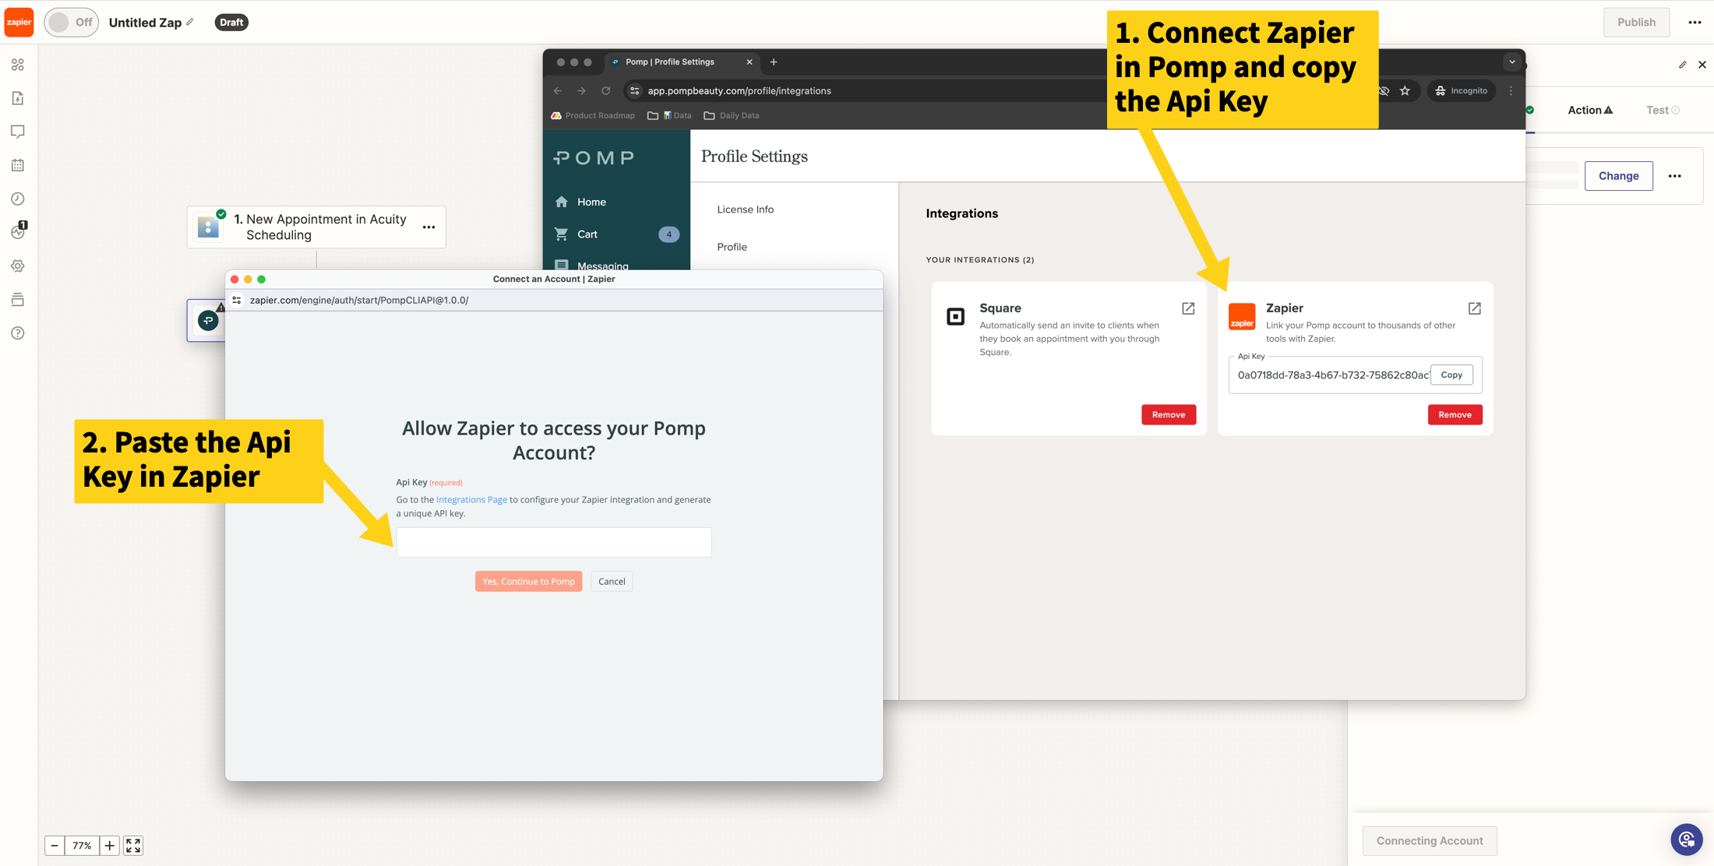
Task: Open the Zap history clock icon
Action: [18, 199]
